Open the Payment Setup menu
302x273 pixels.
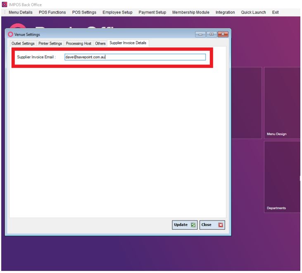(152, 12)
